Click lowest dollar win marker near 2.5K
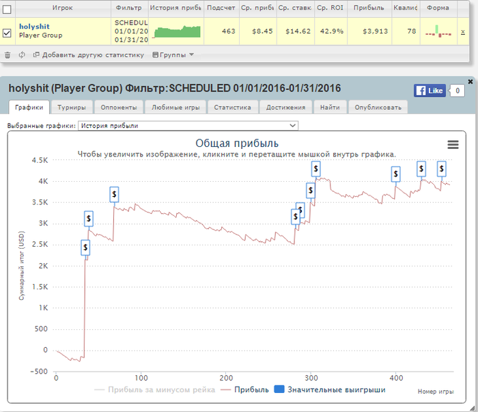Viewport: 478px width, 412px height. (85, 247)
